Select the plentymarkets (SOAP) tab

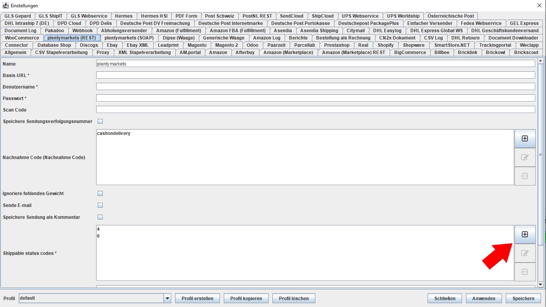(x=129, y=38)
